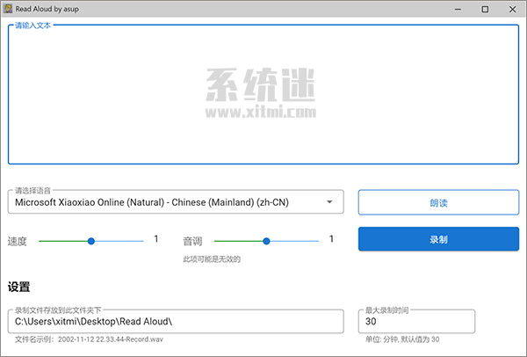Image resolution: width=527 pixels, height=357 pixels.
Task: Click the Microsoft Xiaoxiao voice name text
Action: pos(152,203)
